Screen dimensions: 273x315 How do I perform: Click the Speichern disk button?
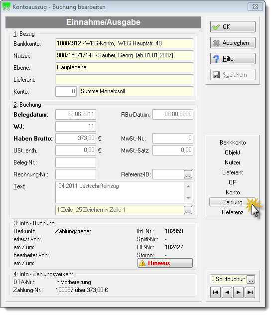(x=233, y=75)
